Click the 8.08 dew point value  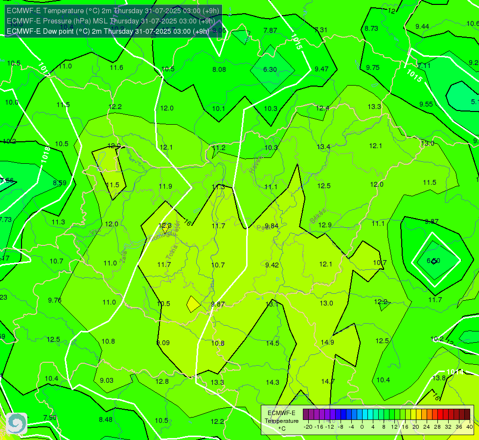pyautogui.click(x=219, y=69)
